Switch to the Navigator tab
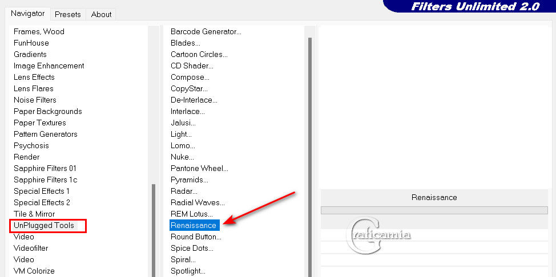The width and height of the screenshot is (556, 277). tap(27, 14)
